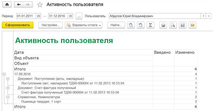Collapse the Поступление (акты, накладные) group
Screen dimensions: 213x111
click(x=8, y=79)
